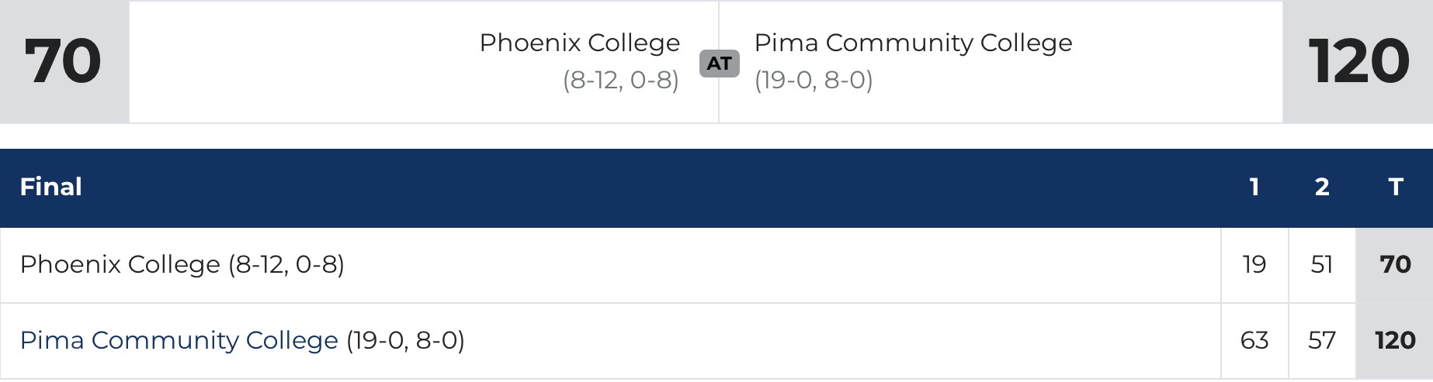Click Pima's first half score 63
The image size is (1433, 382).
1254,340
